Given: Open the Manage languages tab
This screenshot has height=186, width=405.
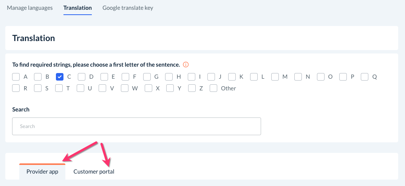Looking at the screenshot, I should 30,8.
